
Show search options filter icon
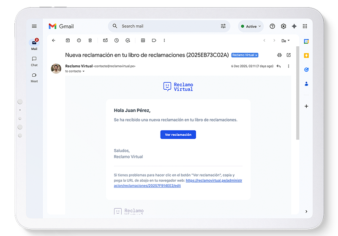pos(223,26)
